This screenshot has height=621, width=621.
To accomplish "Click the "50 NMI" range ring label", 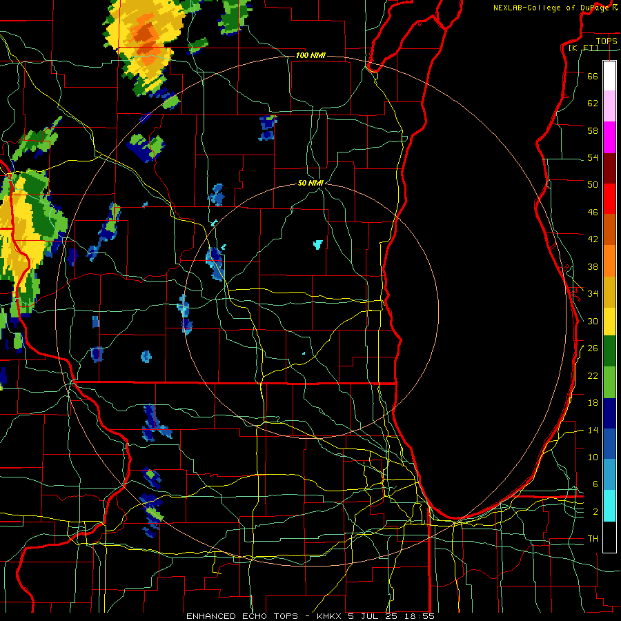I will [310, 183].
